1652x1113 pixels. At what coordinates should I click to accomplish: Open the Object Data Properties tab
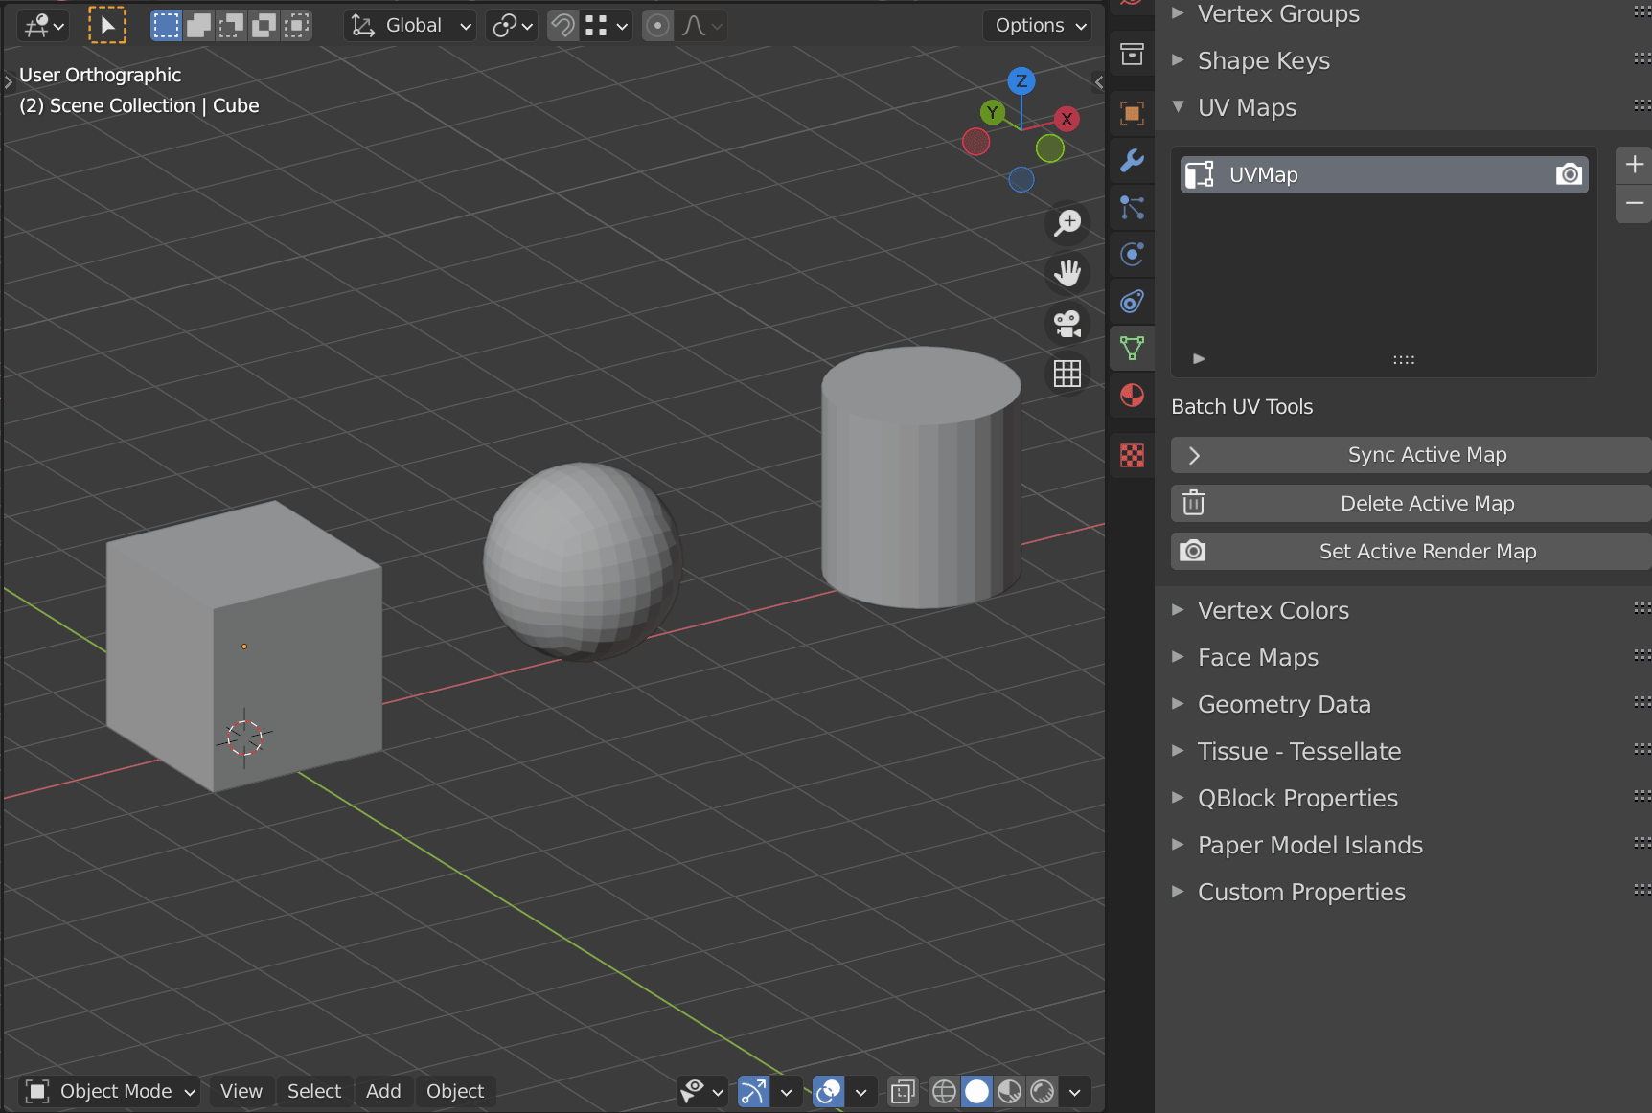1132,348
